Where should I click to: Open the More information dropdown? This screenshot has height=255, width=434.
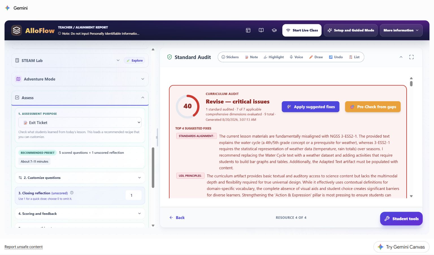click(401, 30)
